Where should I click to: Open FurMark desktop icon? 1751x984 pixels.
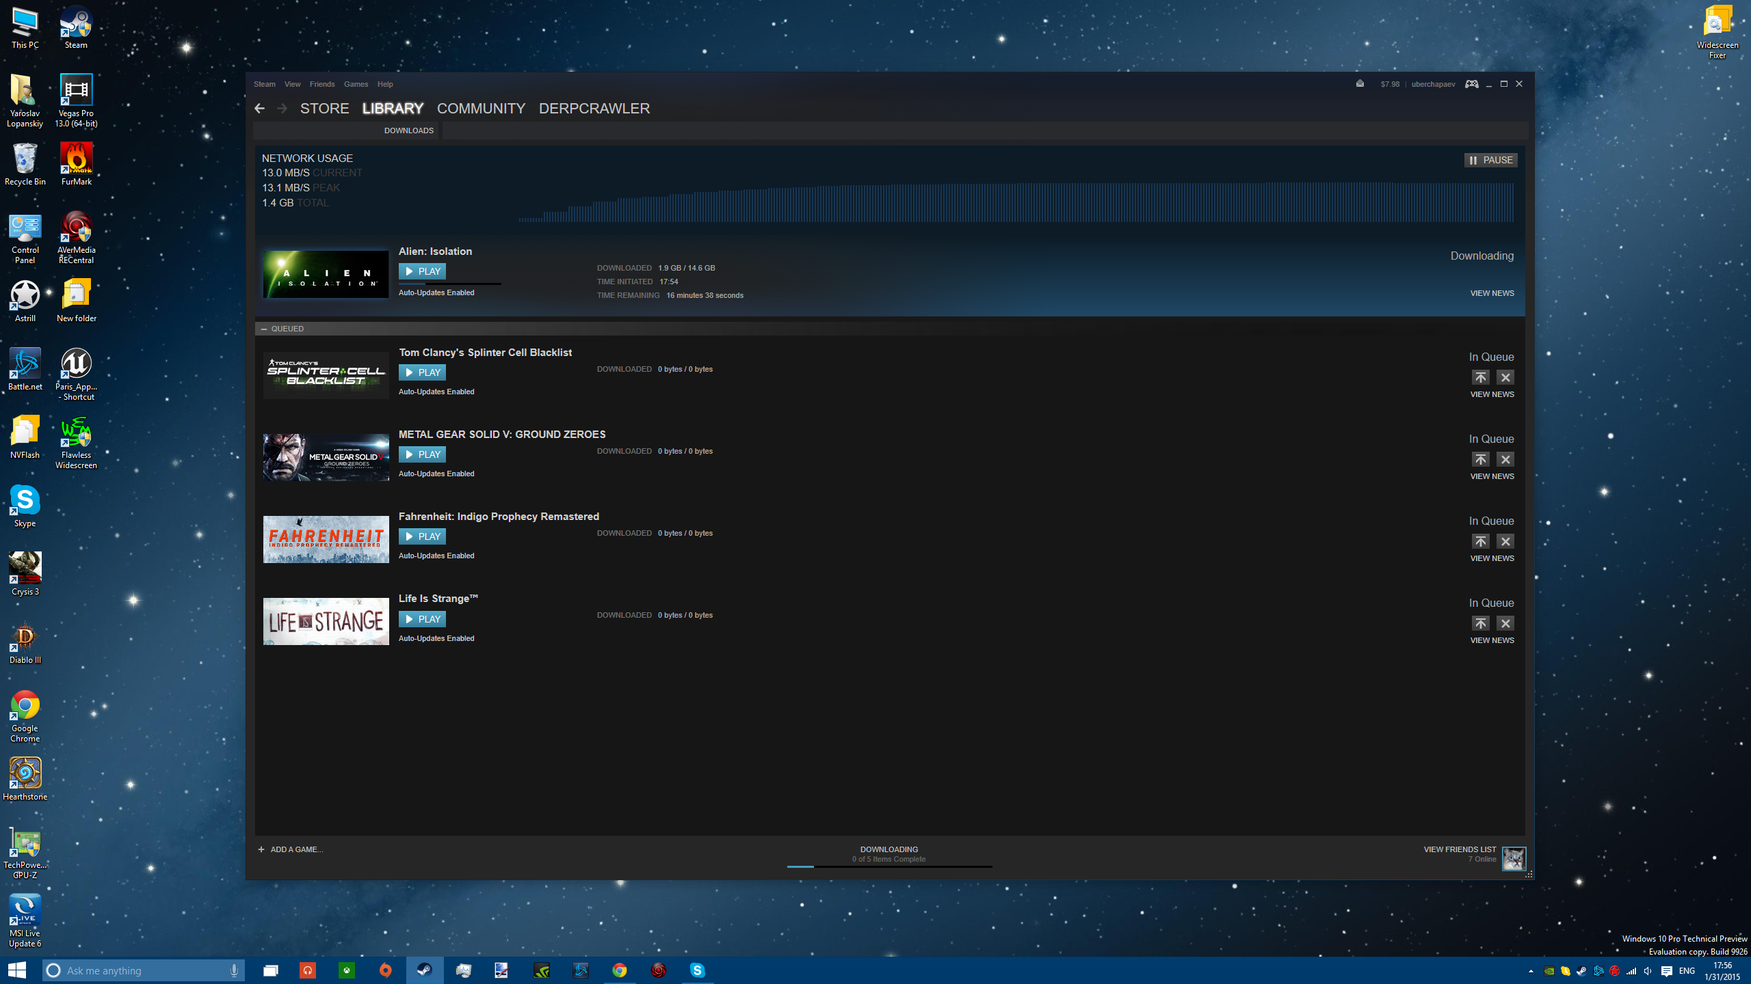pyautogui.click(x=76, y=165)
